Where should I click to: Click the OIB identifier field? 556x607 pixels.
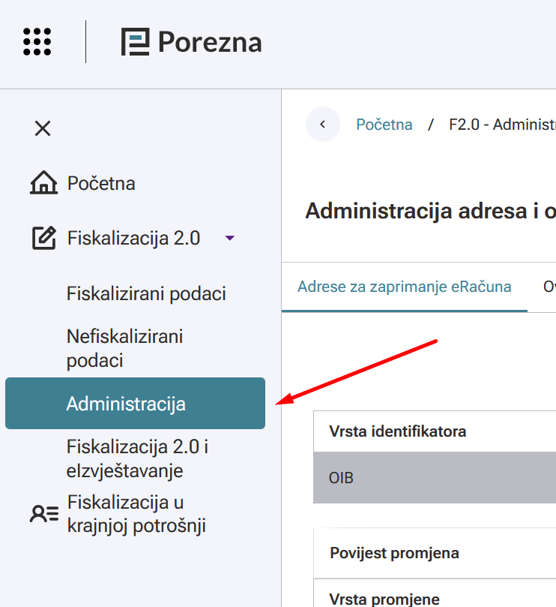(x=434, y=477)
